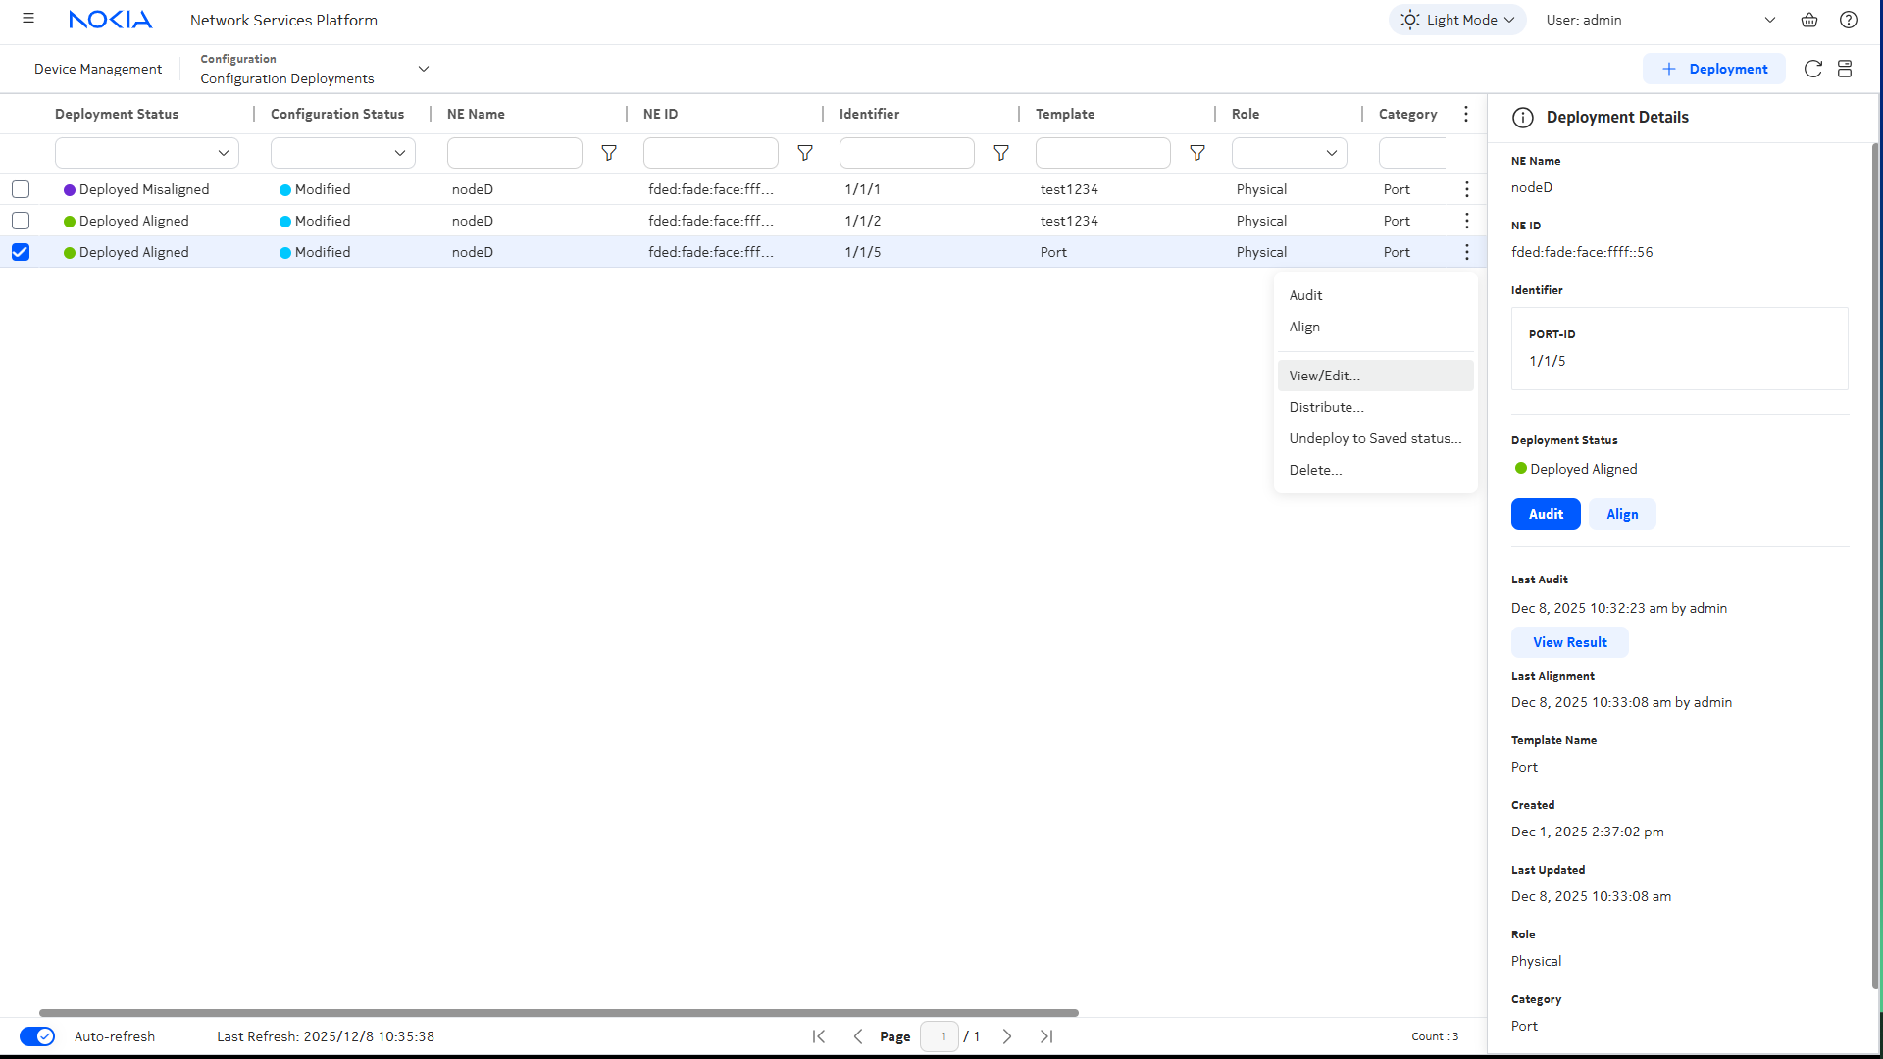This screenshot has width=1883, height=1059.
Task: Click the help question mark icon
Action: click(1848, 20)
